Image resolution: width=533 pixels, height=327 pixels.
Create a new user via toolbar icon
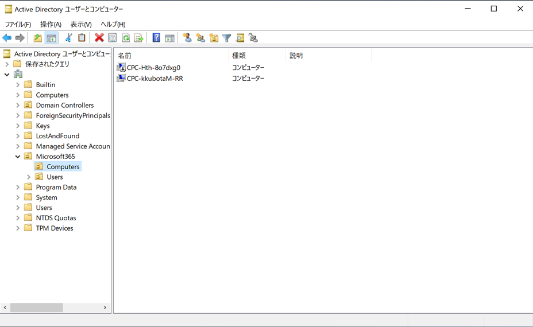(187, 38)
